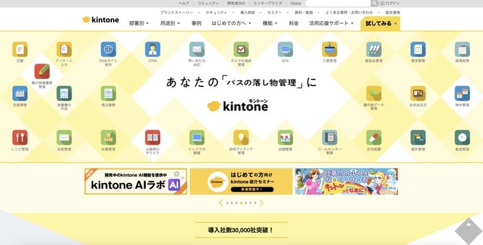This screenshot has height=245, width=483.
Task: Show the next banner with right arrow
Action: 262,203
